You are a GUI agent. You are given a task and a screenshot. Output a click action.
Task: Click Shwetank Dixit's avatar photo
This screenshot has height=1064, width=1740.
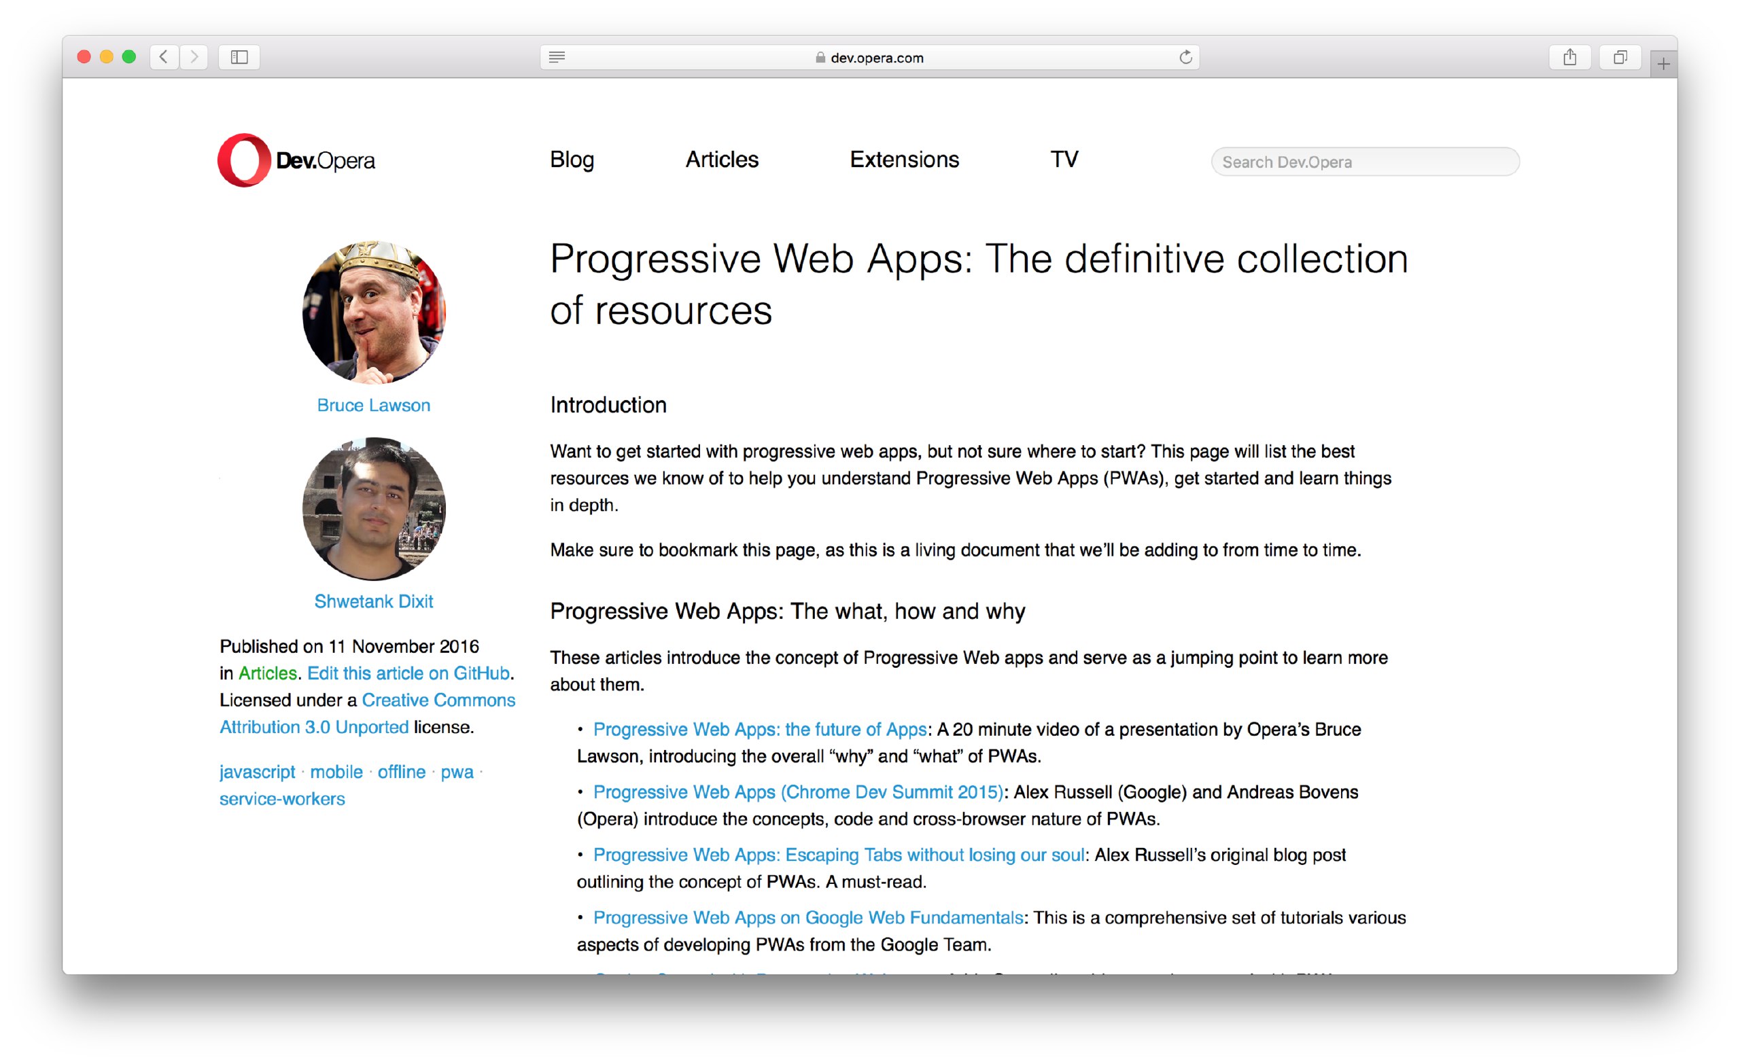tap(374, 508)
